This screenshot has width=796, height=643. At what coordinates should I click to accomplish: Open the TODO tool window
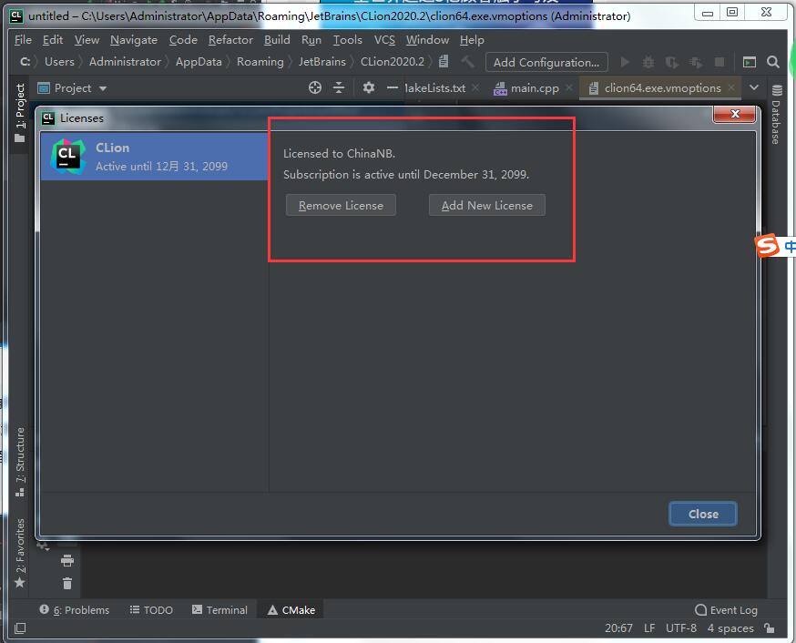151,610
